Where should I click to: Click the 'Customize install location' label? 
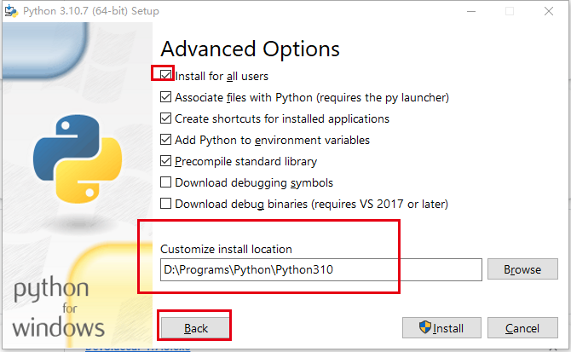[226, 250]
